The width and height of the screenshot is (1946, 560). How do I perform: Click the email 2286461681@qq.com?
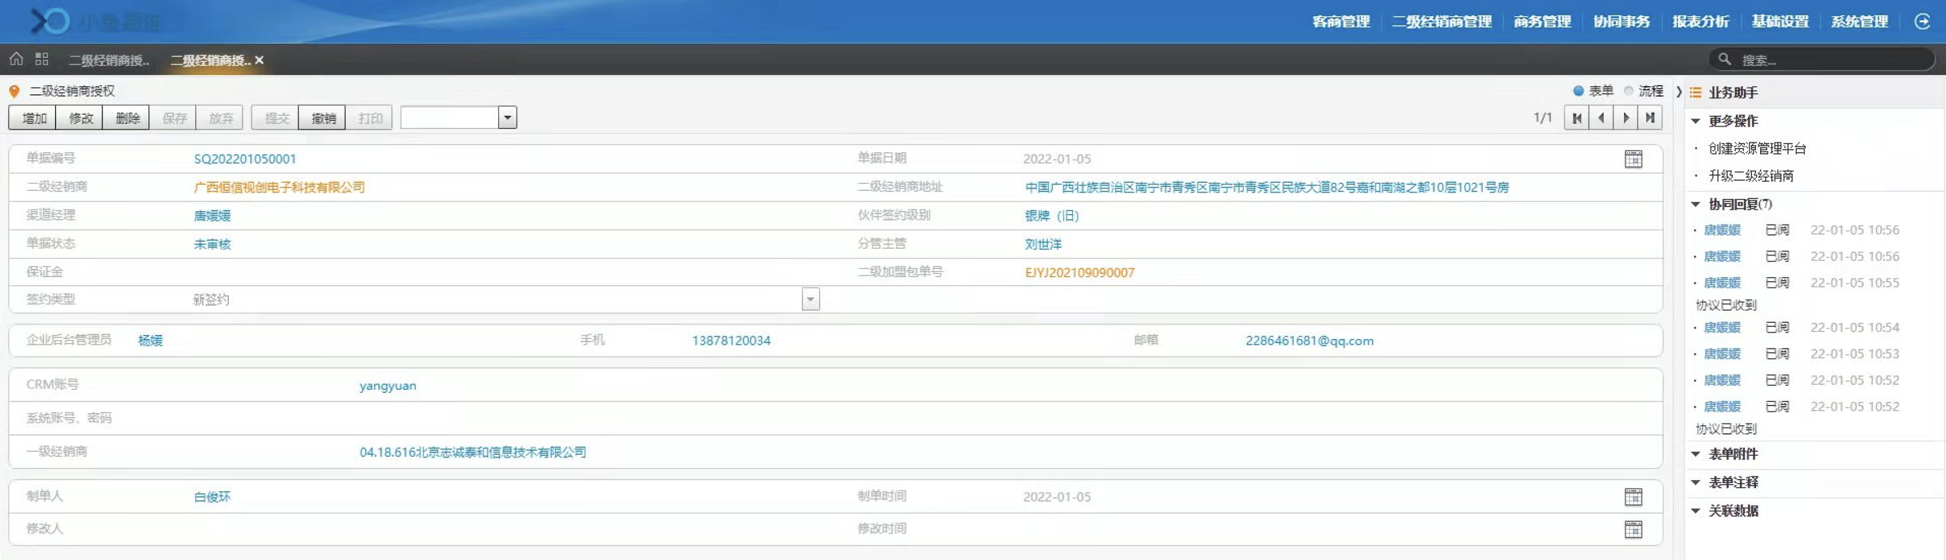(1309, 340)
